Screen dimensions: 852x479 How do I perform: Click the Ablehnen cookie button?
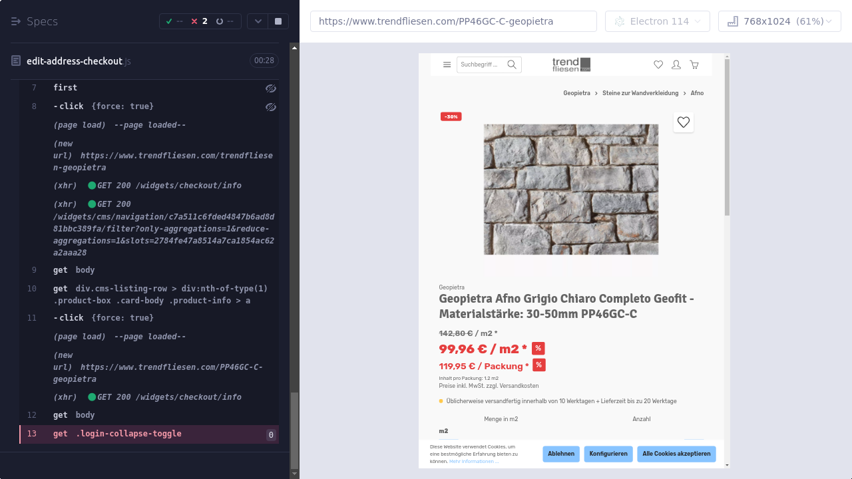tap(561, 454)
